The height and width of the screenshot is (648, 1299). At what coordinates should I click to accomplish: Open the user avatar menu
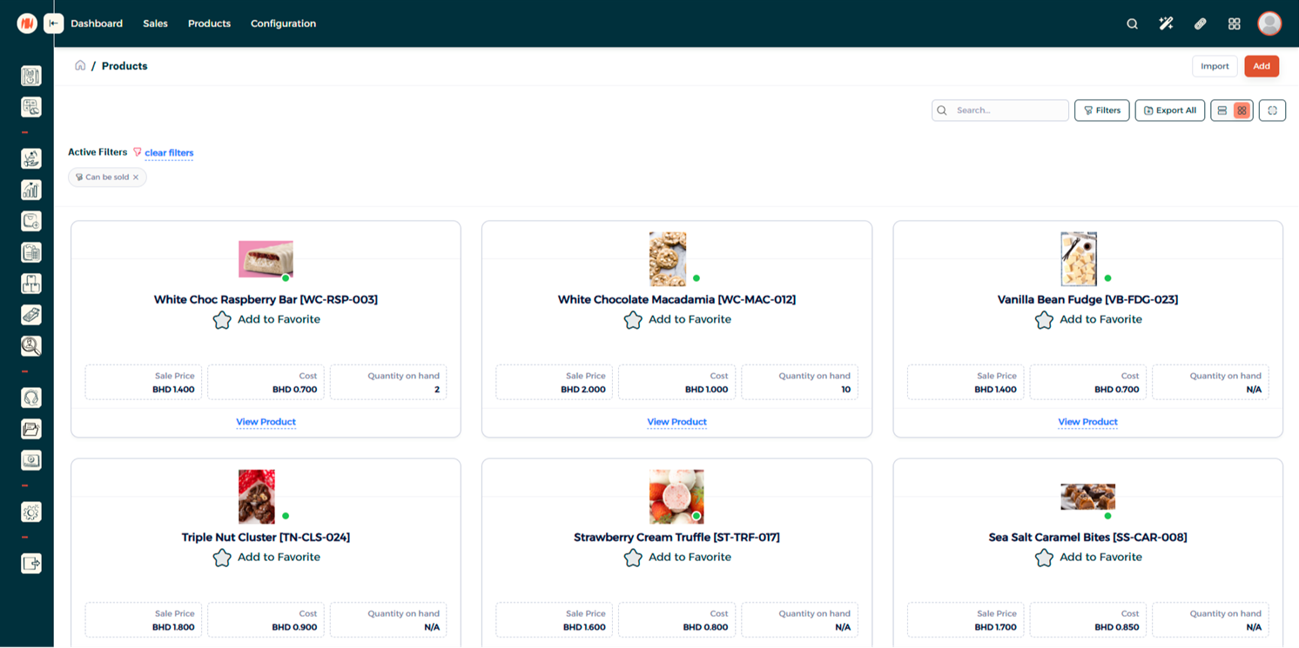pyautogui.click(x=1269, y=23)
